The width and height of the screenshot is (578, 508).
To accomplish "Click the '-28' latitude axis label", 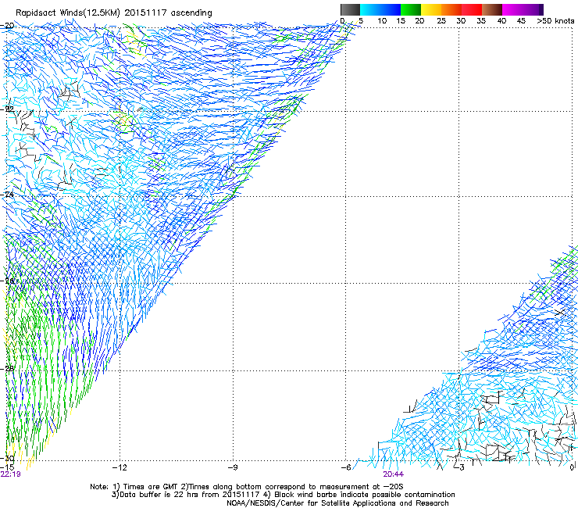I will point(7,368).
